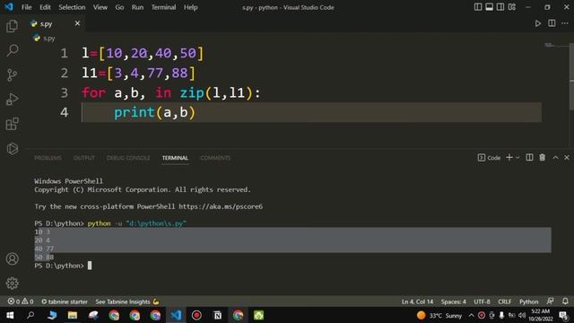574x323 pixels.
Task: Open the Terminal menu
Action: point(163,7)
